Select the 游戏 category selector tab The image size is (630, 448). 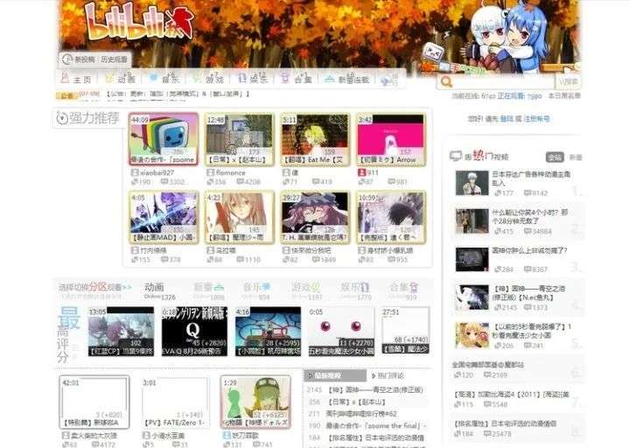[x=306, y=290]
